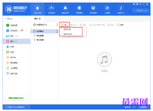153x111 pixels.
Task: Click 添加到播放列表 add to playlist
Action: [97, 25]
